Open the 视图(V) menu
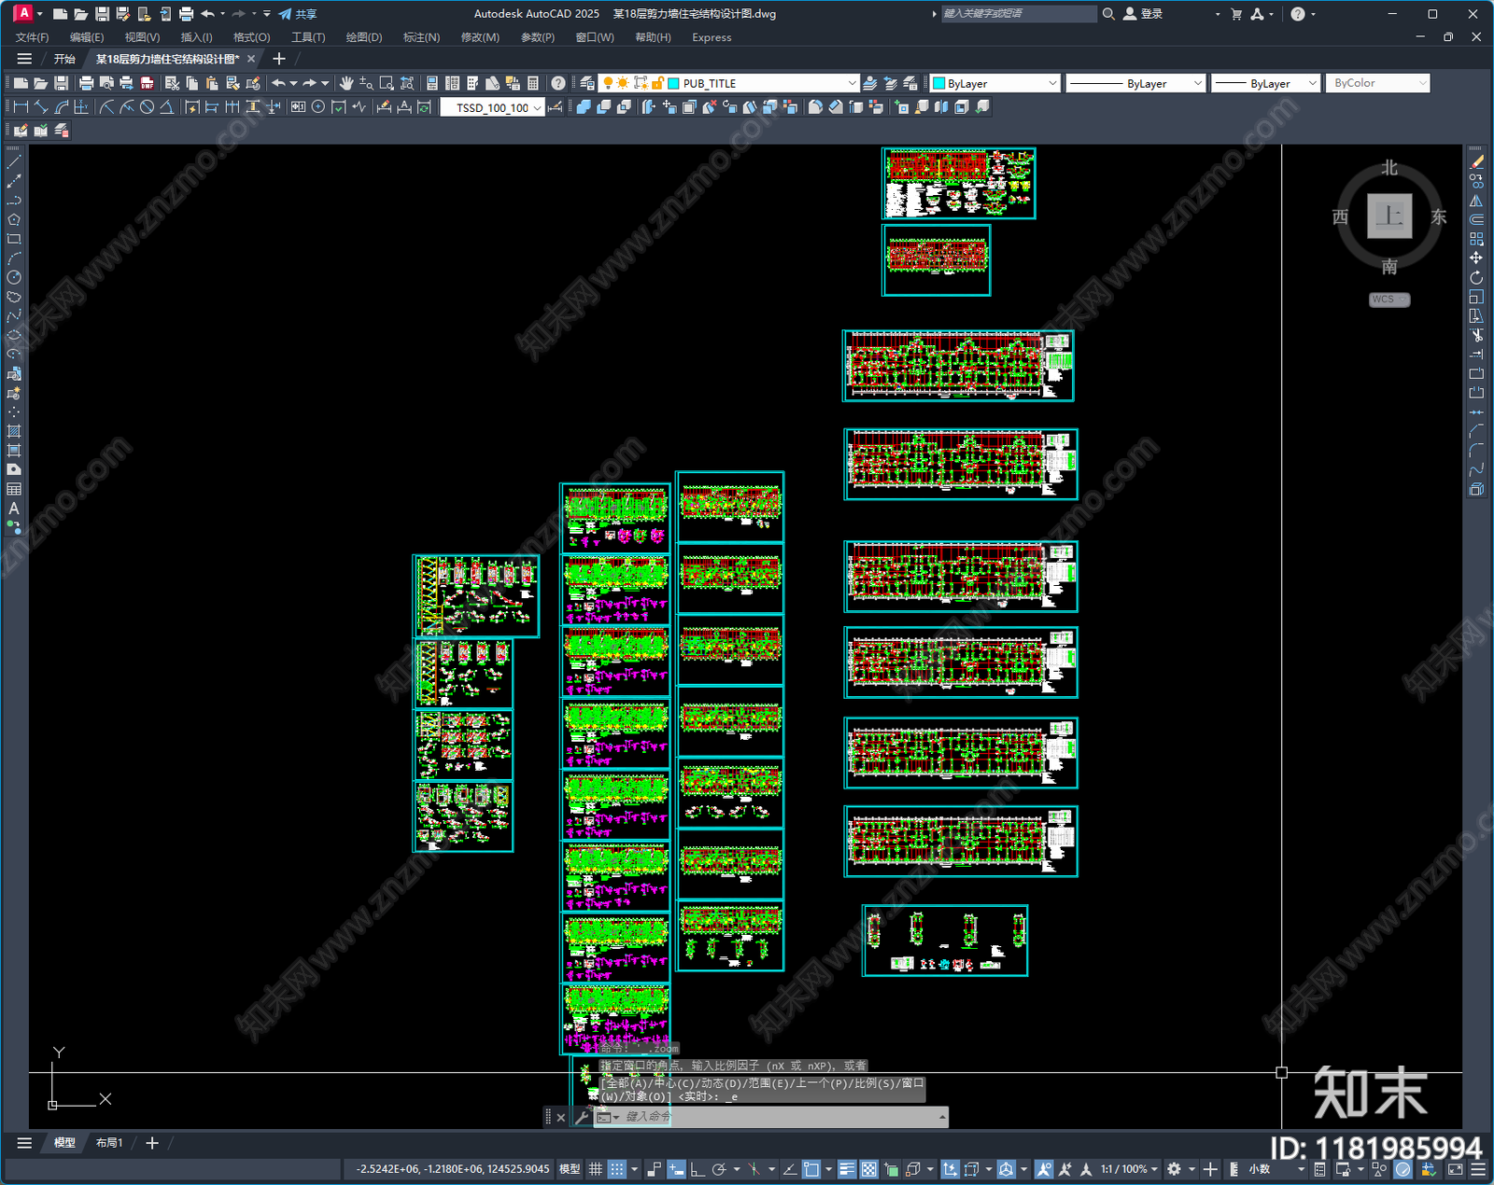Screen dimensions: 1494x1185 pyautogui.click(x=142, y=37)
